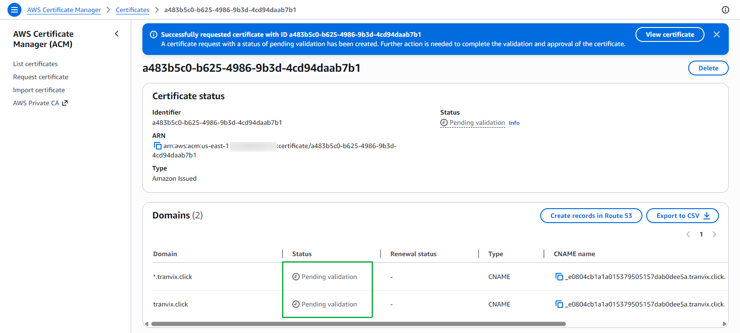This screenshot has width=740, height=333.
Task: Click the AWS Certificate Manager (ACM) sidebar title
Action: (x=43, y=39)
